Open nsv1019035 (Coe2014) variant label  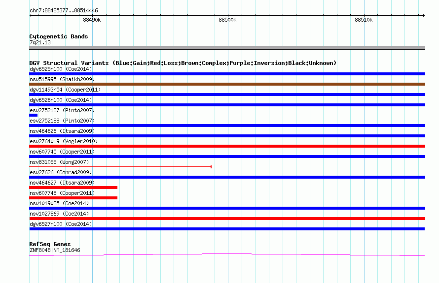(x=59, y=203)
